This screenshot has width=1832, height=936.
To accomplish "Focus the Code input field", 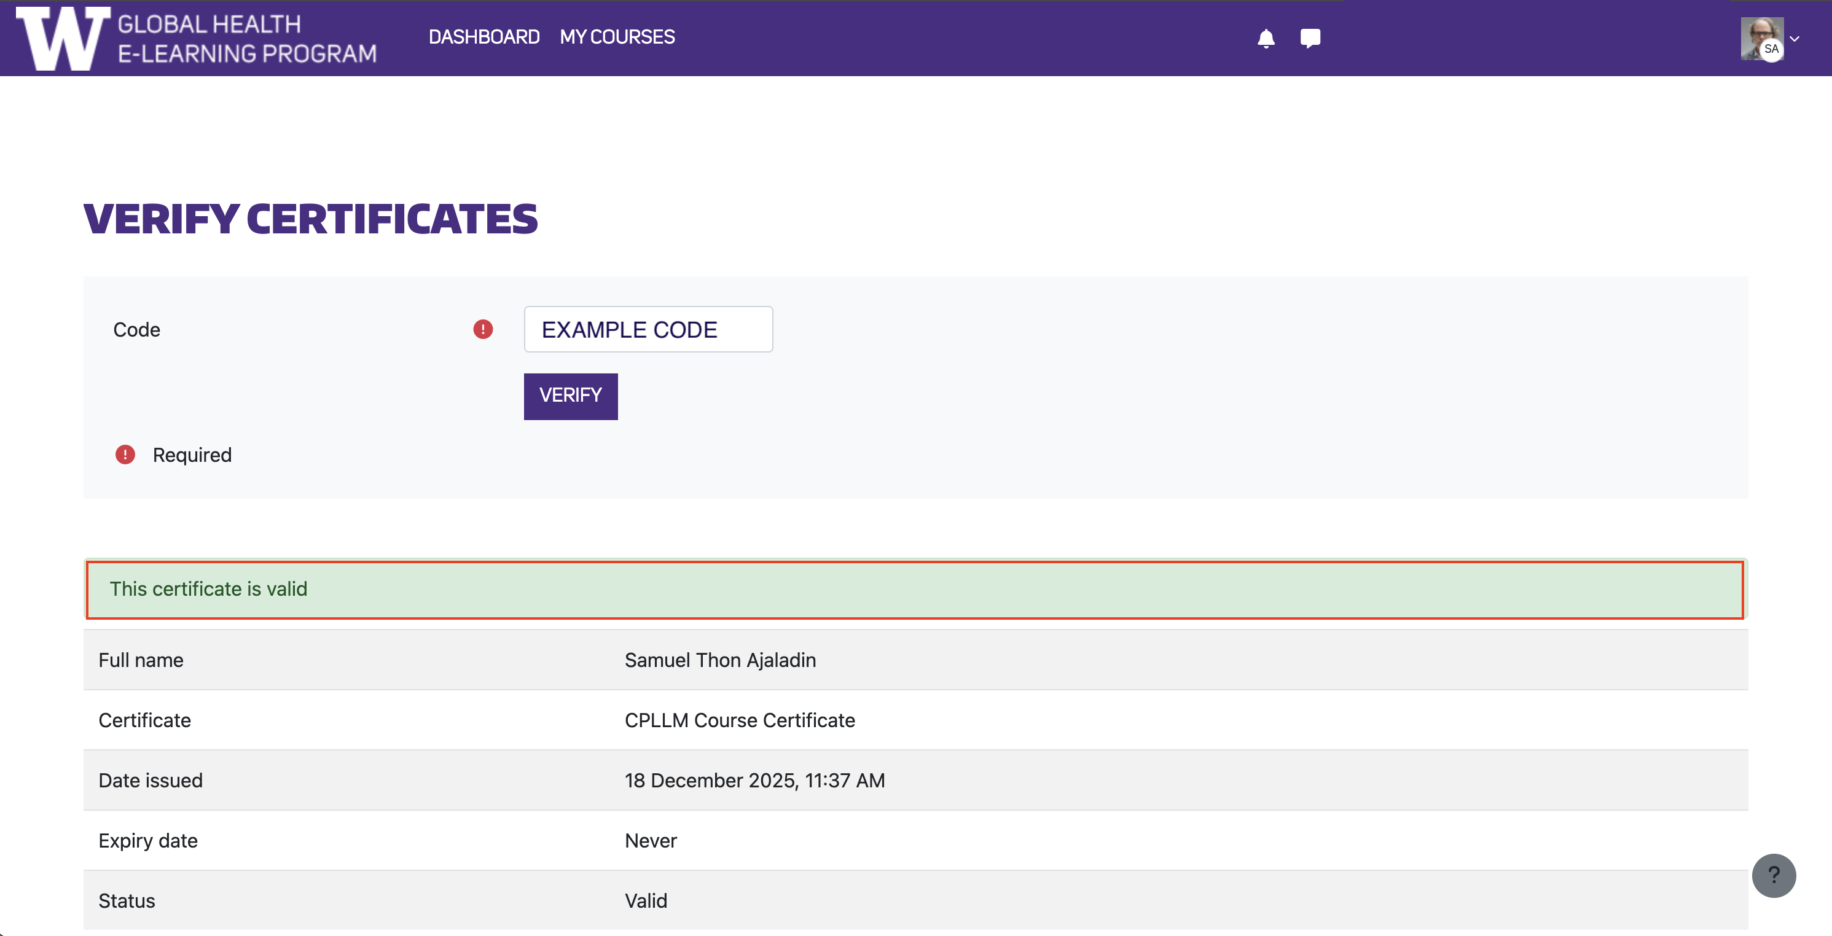I will point(648,329).
